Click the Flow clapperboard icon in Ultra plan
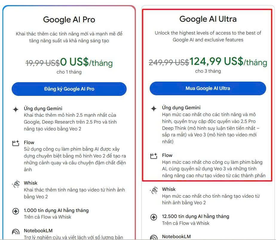Viewport: 276px width, 240px height. [x=154, y=156]
